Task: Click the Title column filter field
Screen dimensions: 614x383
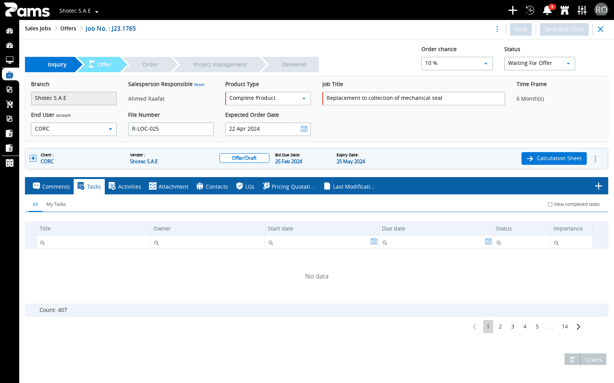Action: point(94,242)
